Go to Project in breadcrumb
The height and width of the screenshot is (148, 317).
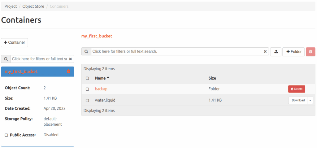11,6
